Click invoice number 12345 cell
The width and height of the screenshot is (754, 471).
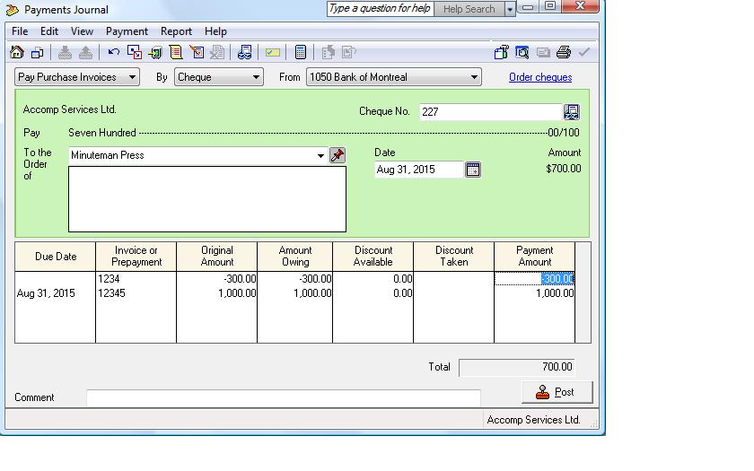pos(136,293)
